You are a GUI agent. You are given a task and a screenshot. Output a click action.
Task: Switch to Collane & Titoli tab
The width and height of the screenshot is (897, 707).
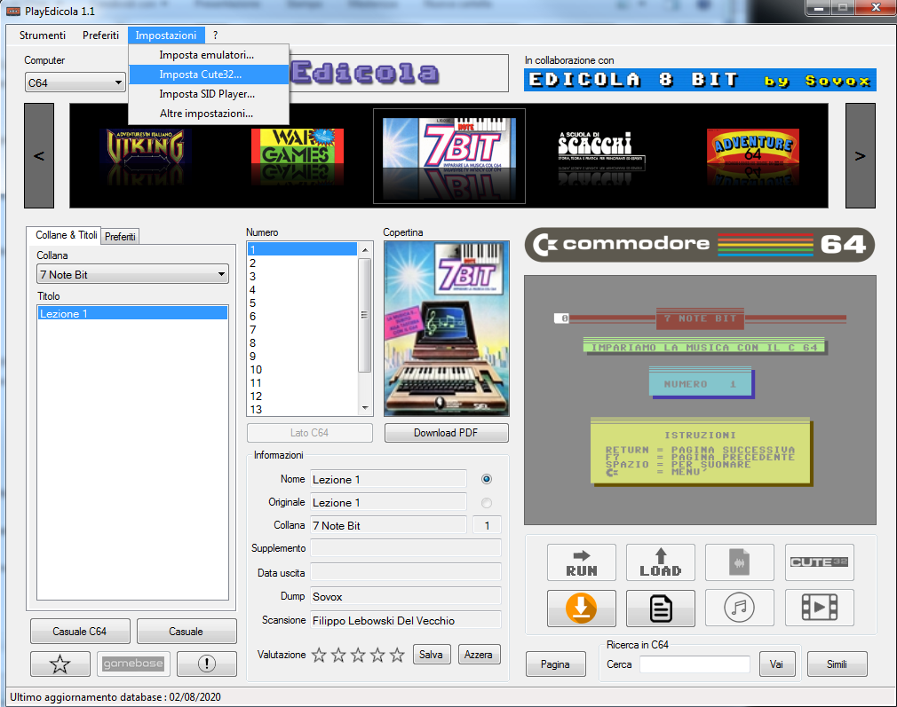66,235
